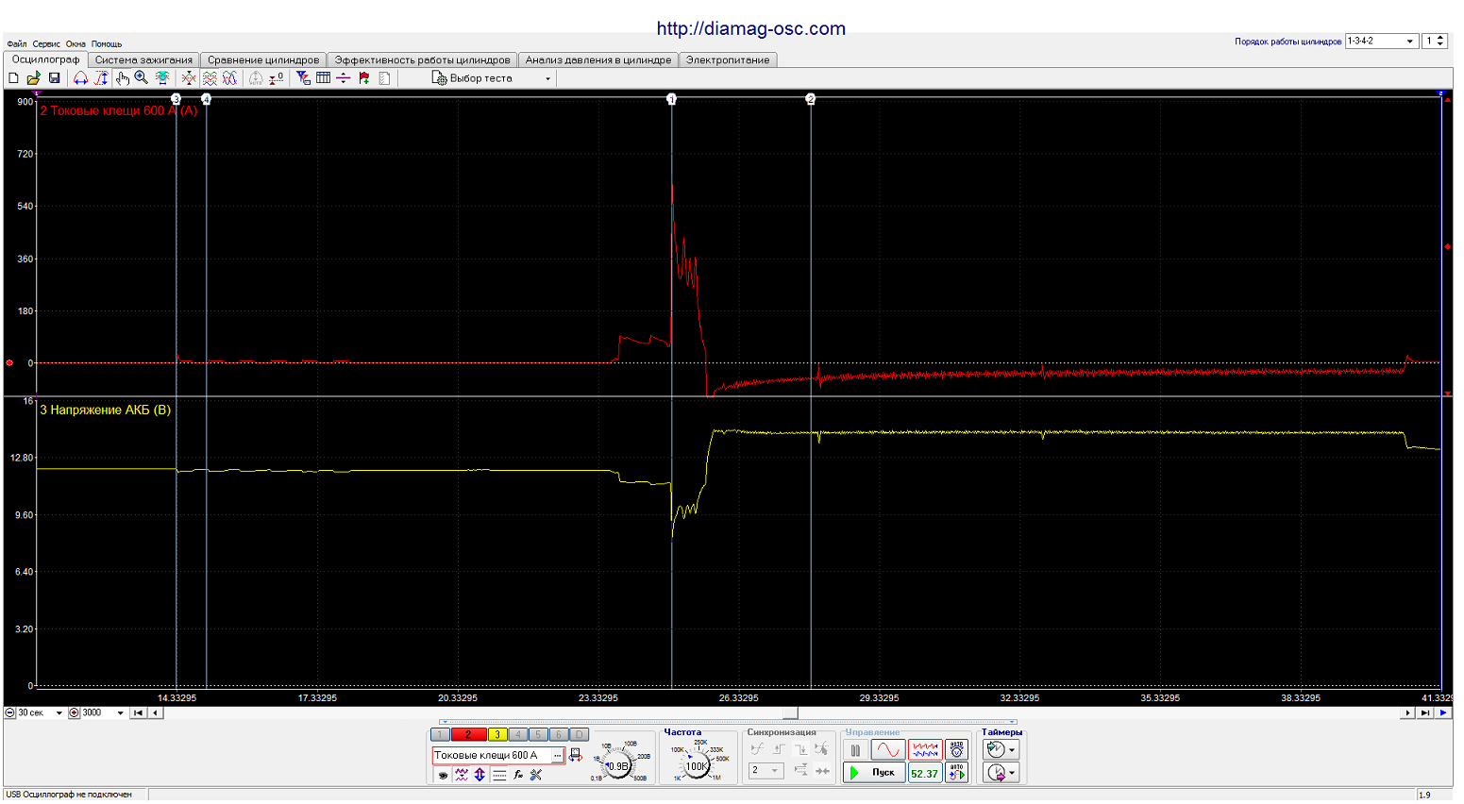Click the pause button in Управление

855,750
